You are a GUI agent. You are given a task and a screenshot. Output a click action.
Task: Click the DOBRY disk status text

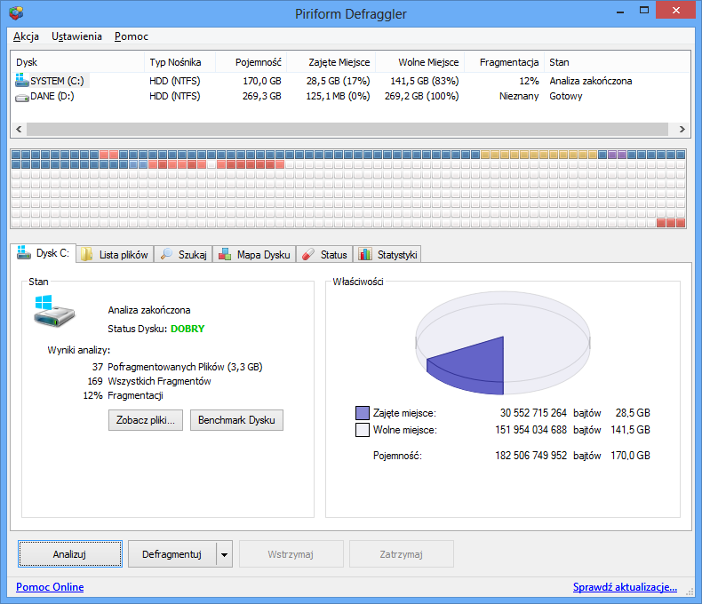pos(187,329)
